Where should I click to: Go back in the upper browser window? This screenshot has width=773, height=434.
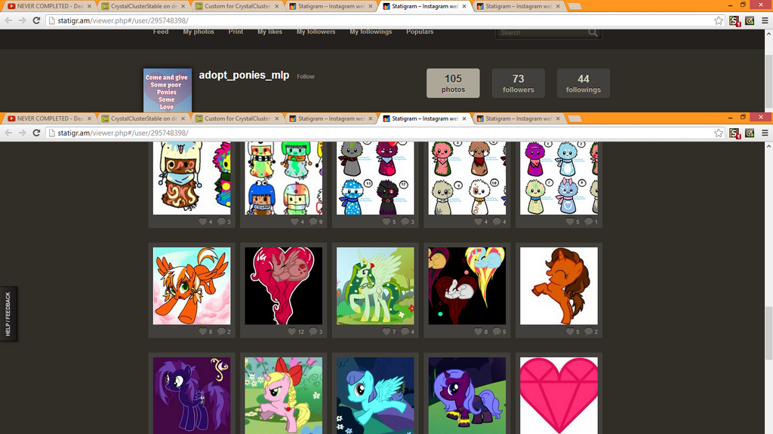[x=8, y=20]
